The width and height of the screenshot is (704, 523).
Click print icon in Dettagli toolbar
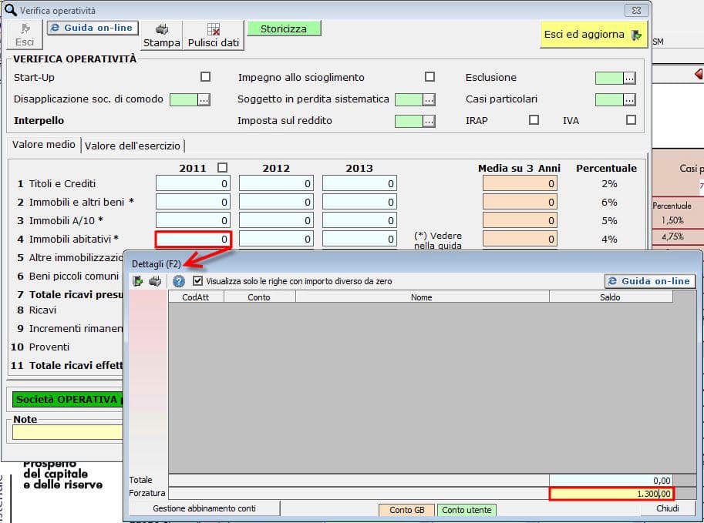coord(155,281)
